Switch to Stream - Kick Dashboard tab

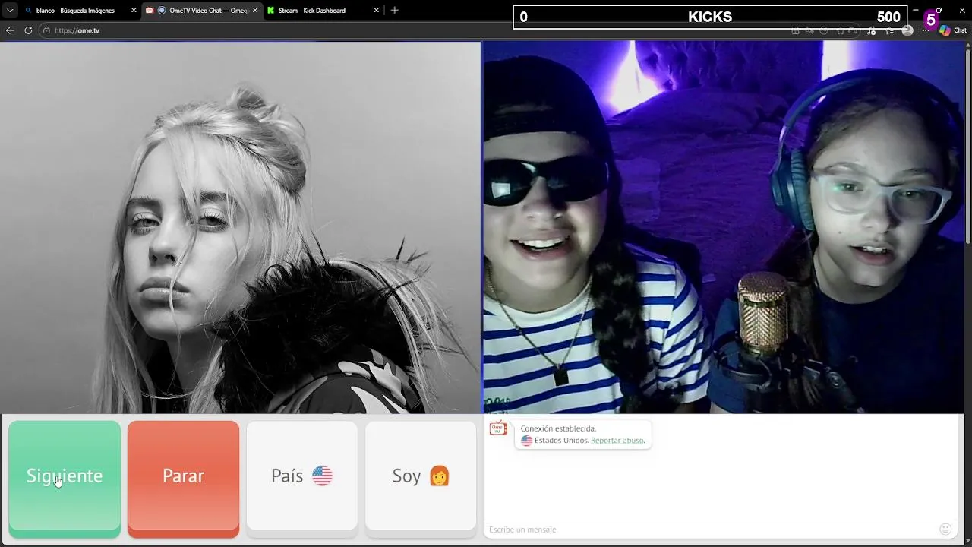(319, 11)
